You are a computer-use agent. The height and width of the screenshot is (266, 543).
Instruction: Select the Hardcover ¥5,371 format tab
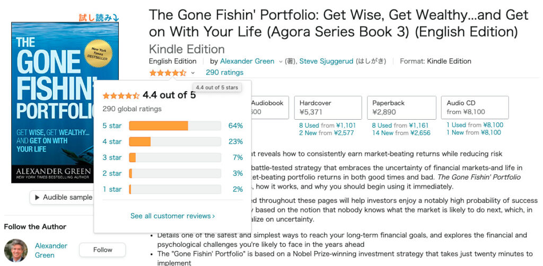pos(328,108)
